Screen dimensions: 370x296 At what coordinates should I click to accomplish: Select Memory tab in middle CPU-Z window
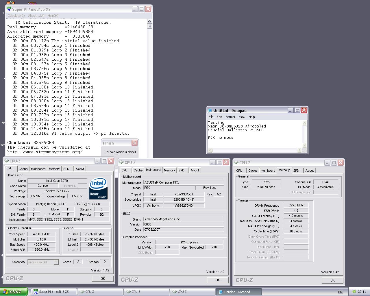169,170
